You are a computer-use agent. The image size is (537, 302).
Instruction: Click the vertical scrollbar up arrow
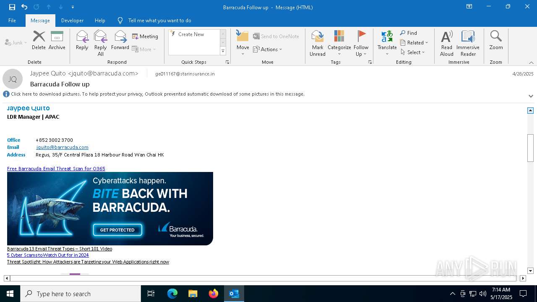pyautogui.click(x=530, y=110)
